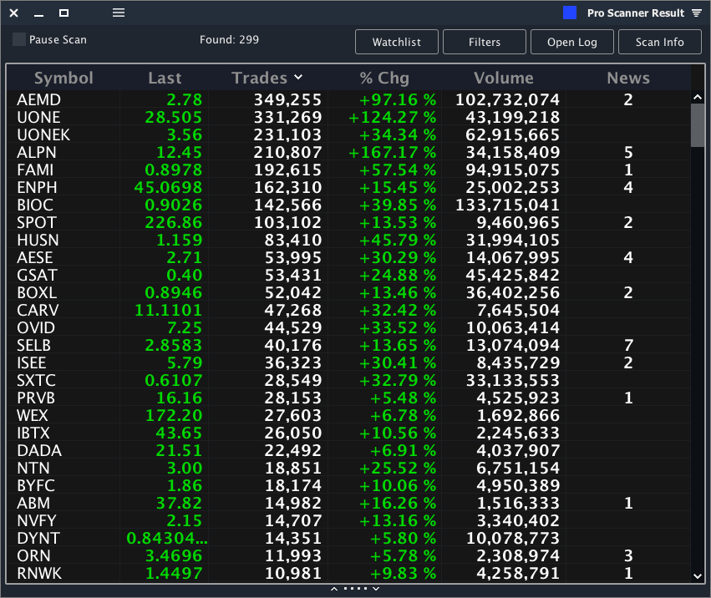Open the hamburger menu in title bar
The width and height of the screenshot is (711, 598).
click(119, 13)
